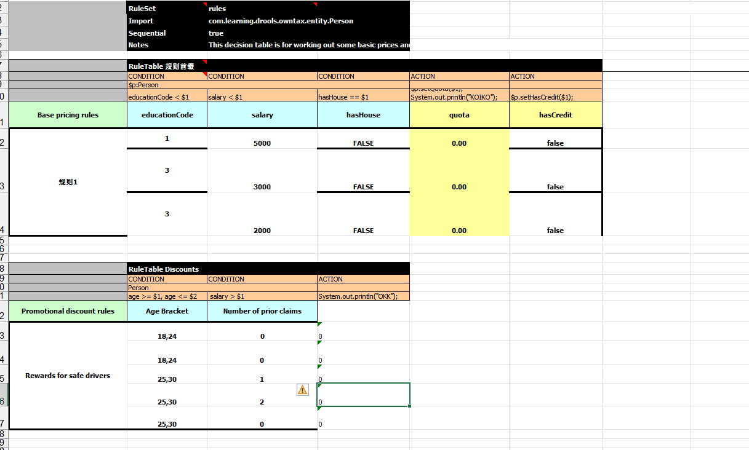Select the 'quota' column header cell
Image resolution: width=749 pixels, height=450 pixels.
pyautogui.click(x=459, y=115)
